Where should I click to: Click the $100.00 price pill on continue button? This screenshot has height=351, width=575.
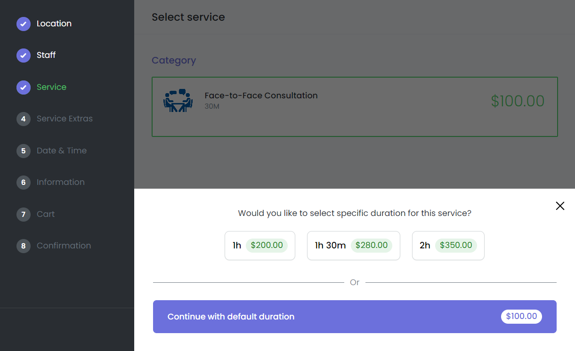coord(521,316)
